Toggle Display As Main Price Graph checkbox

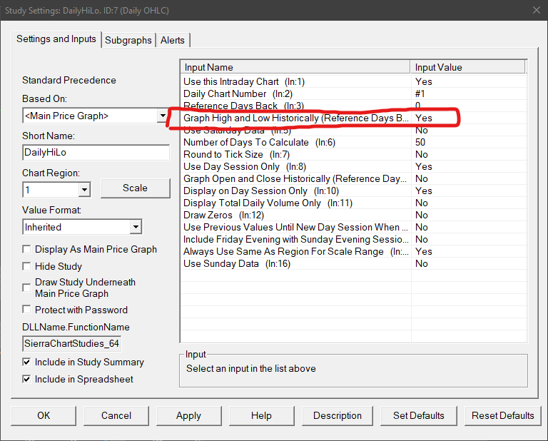point(26,249)
